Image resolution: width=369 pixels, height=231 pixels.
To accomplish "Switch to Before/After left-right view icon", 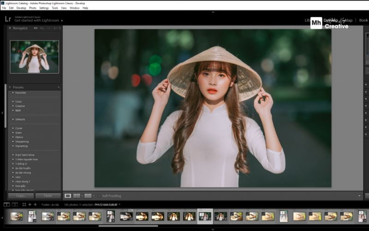I will (x=77, y=196).
